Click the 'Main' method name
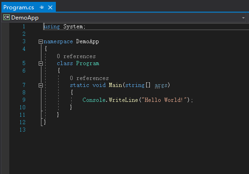Image resolution: width=249 pixels, height=174 pixels. (x=115, y=85)
